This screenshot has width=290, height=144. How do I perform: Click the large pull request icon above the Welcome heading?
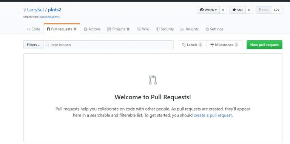click(153, 80)
